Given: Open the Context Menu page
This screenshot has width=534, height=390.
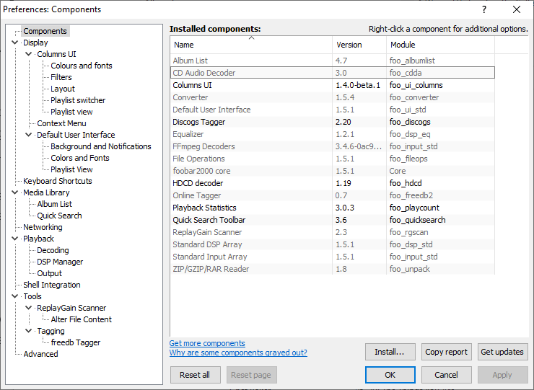Looking at the screenshot, I should tap(61, 123).
